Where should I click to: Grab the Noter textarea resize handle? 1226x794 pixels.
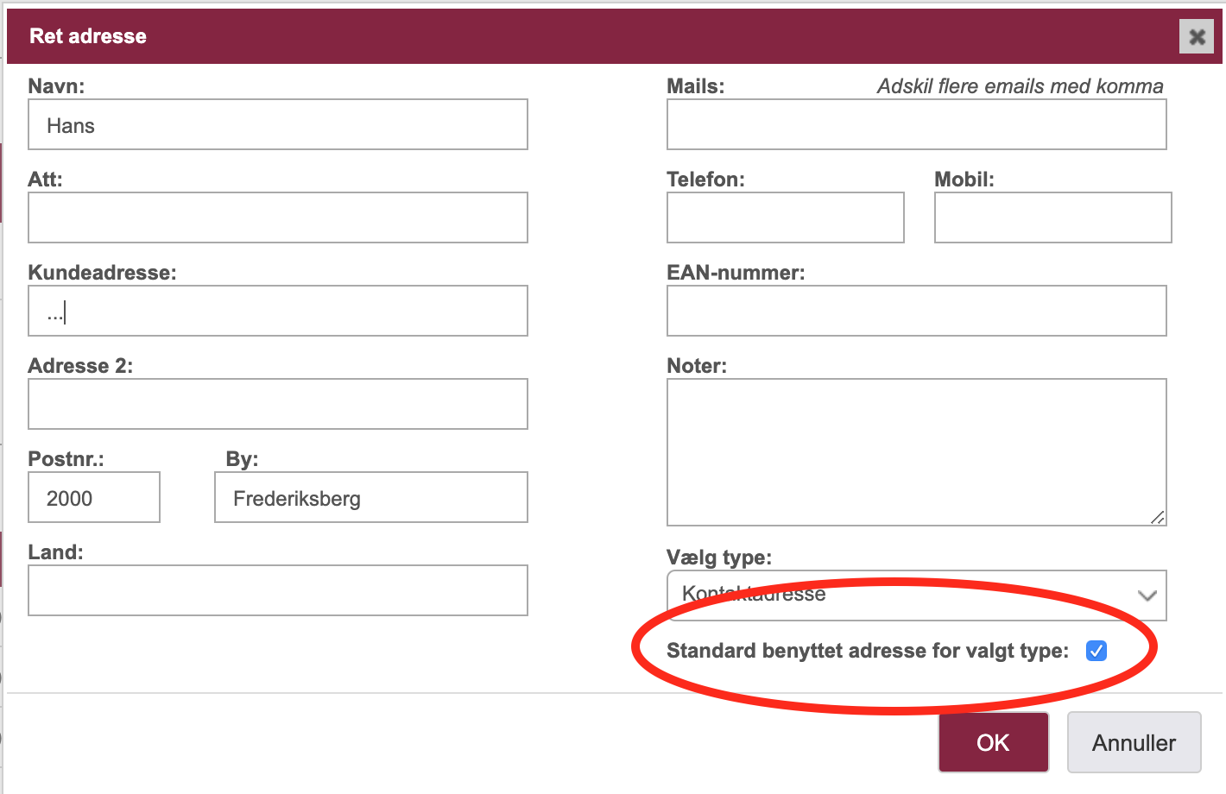(1158, 517)
